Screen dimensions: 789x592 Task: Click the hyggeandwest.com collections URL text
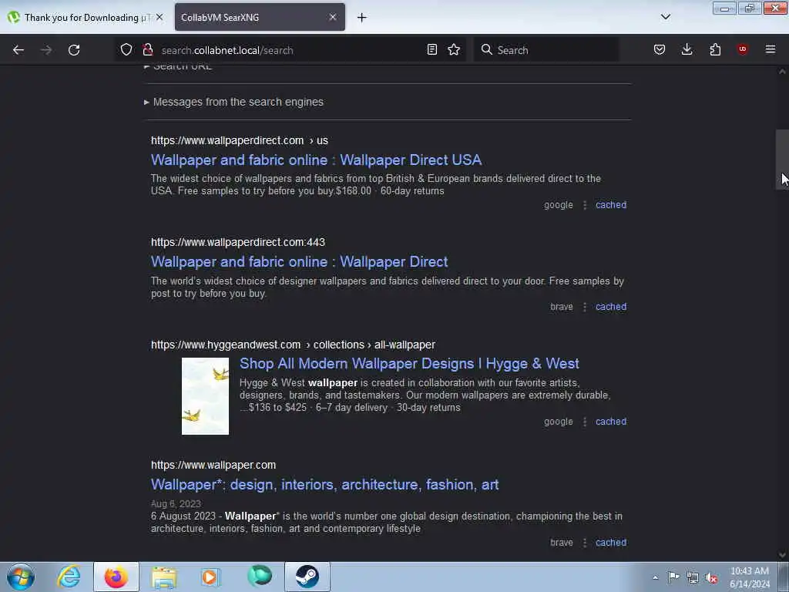(294, 345)
